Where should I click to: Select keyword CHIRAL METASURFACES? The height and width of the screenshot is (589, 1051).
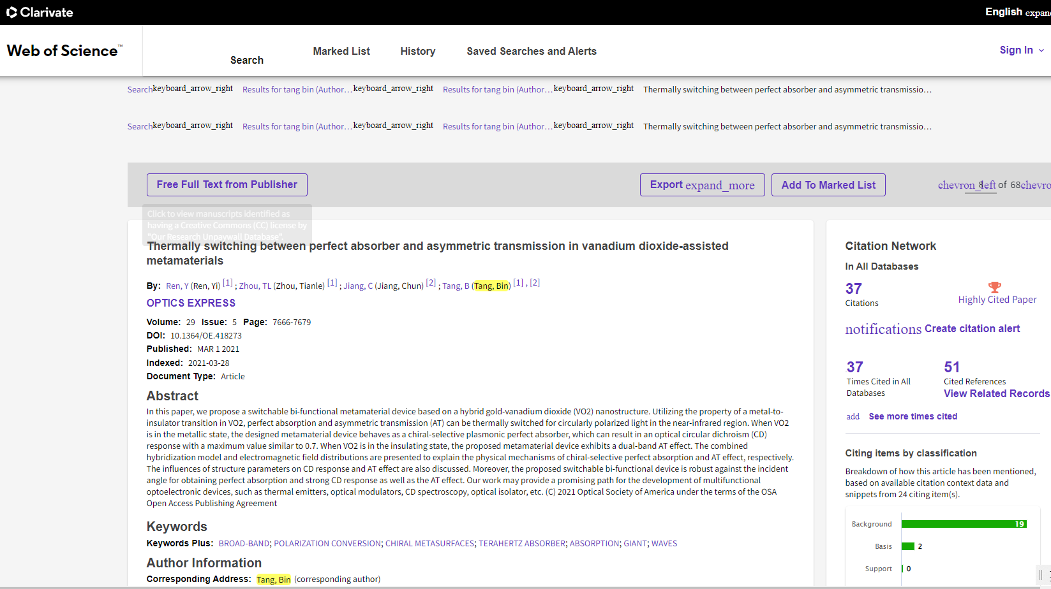(x=430, y=544)
